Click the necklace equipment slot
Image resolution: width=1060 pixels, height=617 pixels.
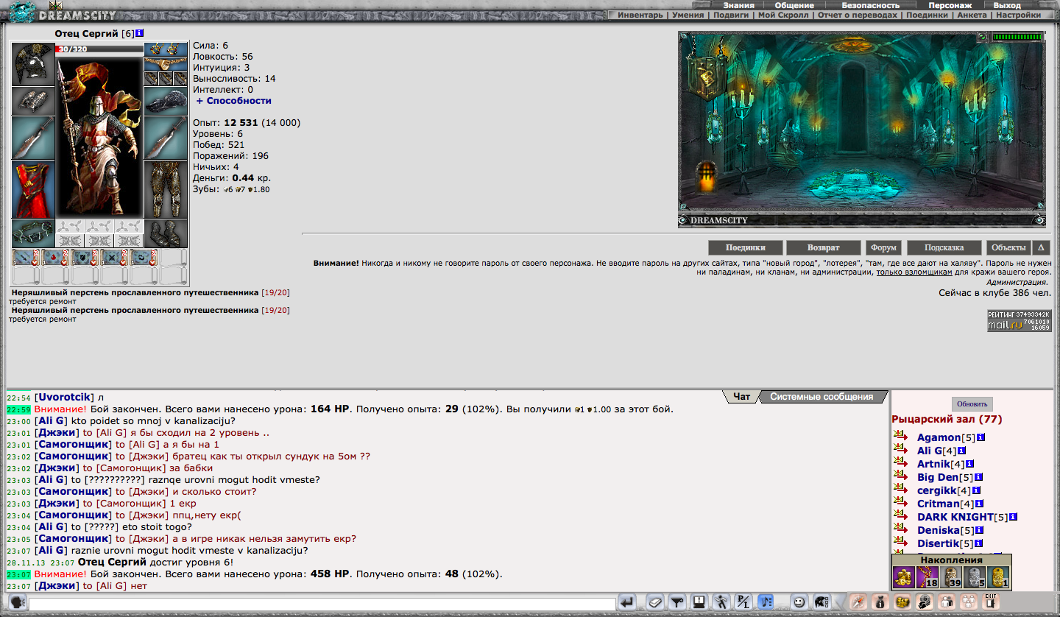[166, 64]
